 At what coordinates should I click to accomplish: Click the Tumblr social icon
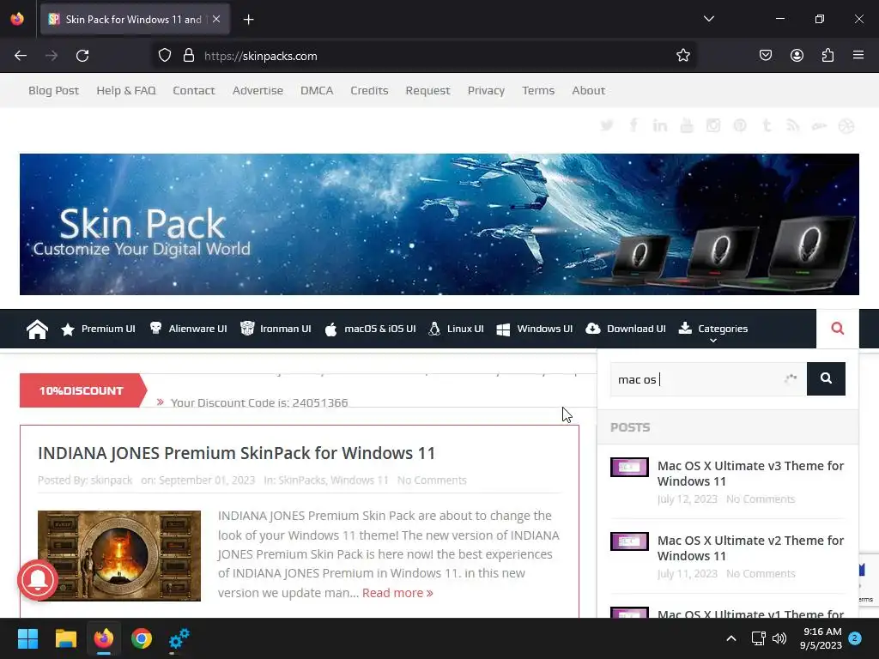click(x=767, y=125)
